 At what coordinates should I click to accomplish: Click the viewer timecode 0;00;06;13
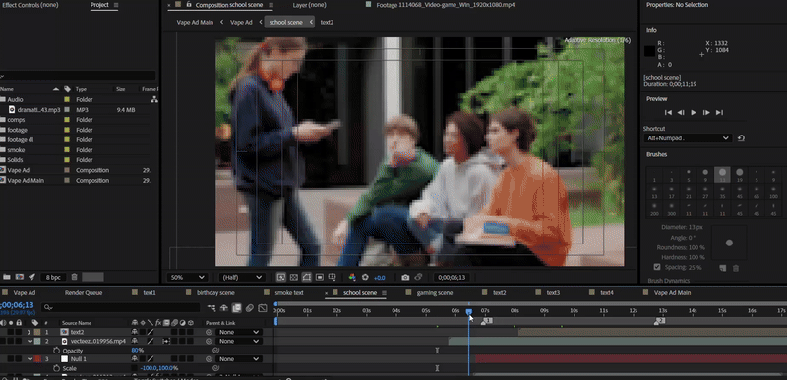(452, 277)
